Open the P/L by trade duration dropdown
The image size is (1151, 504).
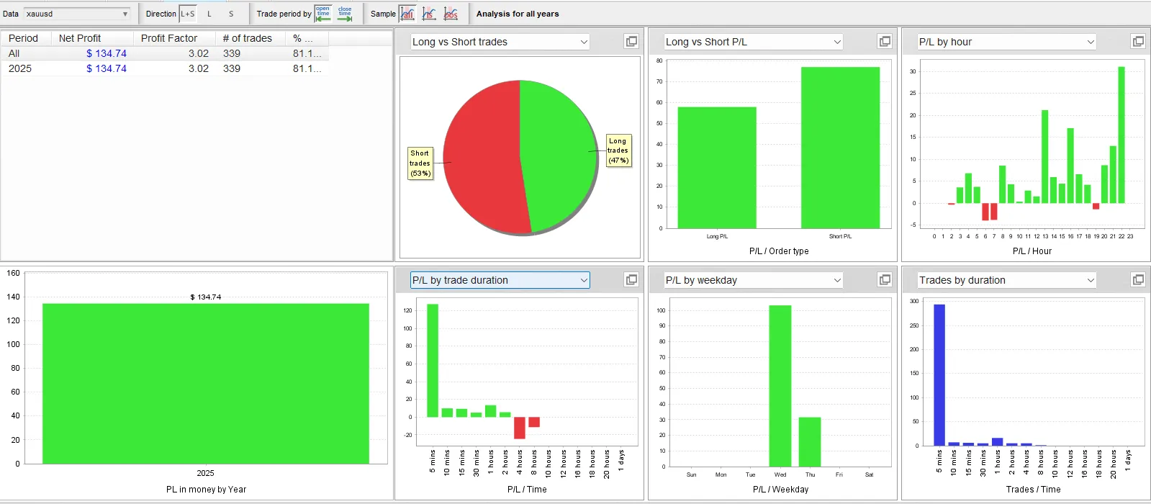click(x=583, y=280)
